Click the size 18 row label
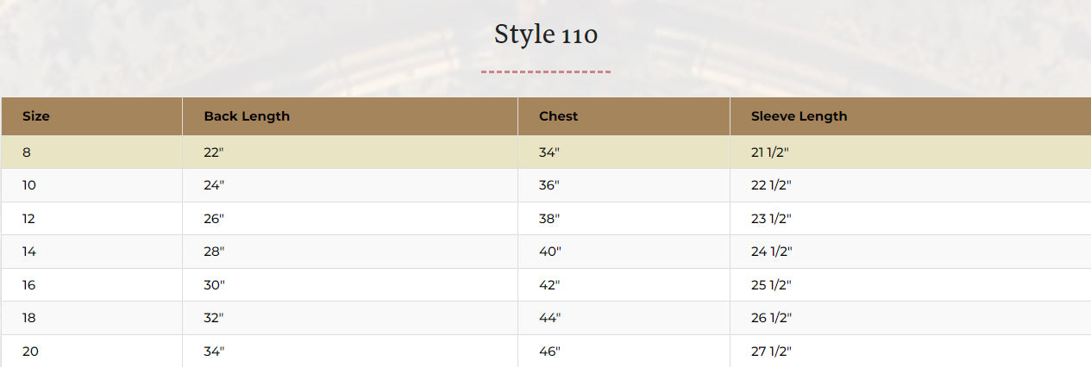This screenshot has width=1091, height=367. (29, 318)
